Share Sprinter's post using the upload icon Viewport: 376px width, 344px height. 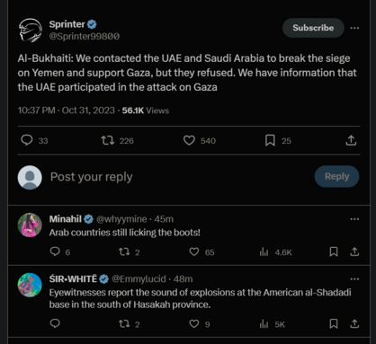[x=351, y=140]
